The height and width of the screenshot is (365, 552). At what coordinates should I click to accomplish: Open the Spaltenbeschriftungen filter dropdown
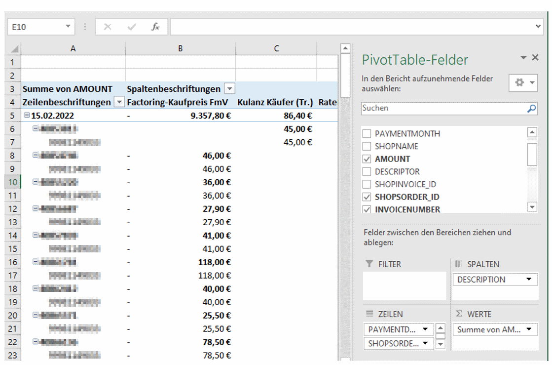pos(229,89)
